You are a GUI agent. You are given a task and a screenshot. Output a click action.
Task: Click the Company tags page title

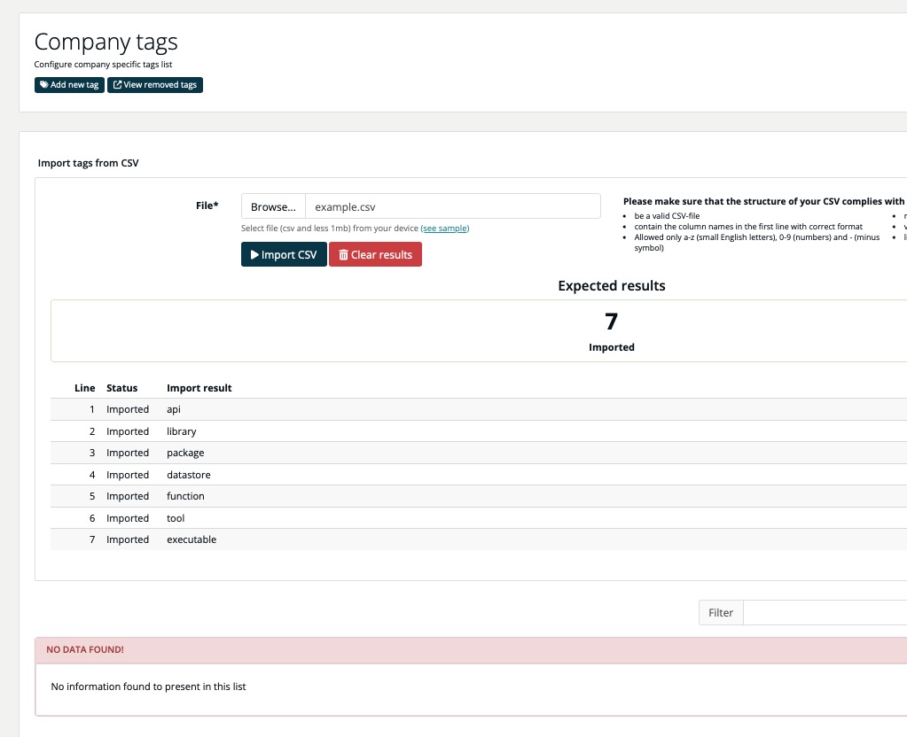106,43
